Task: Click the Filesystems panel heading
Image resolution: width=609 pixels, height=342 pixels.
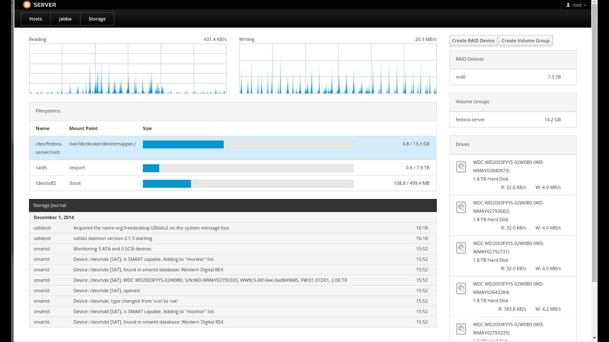Action: 233,111
